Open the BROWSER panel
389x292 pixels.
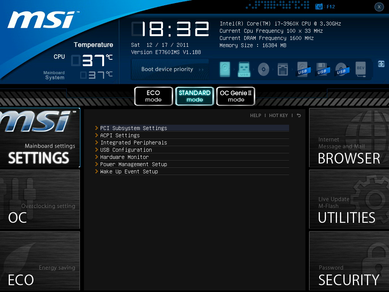(349, 138)
